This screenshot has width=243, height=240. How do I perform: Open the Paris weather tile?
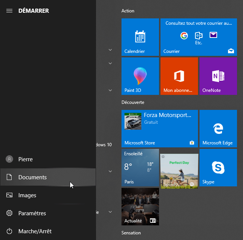(140, 168)
